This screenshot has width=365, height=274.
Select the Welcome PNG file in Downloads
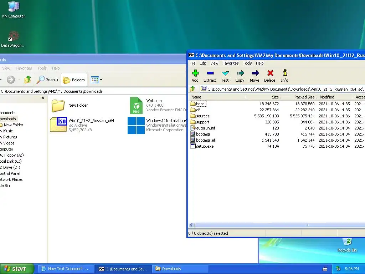tap(158, 105)
